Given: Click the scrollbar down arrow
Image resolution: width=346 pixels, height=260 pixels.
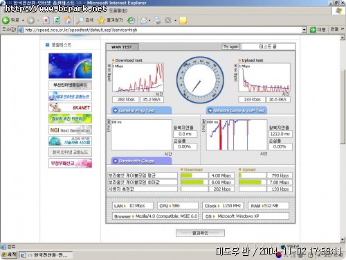Looking at the screenshot, I should coord(343,240).
